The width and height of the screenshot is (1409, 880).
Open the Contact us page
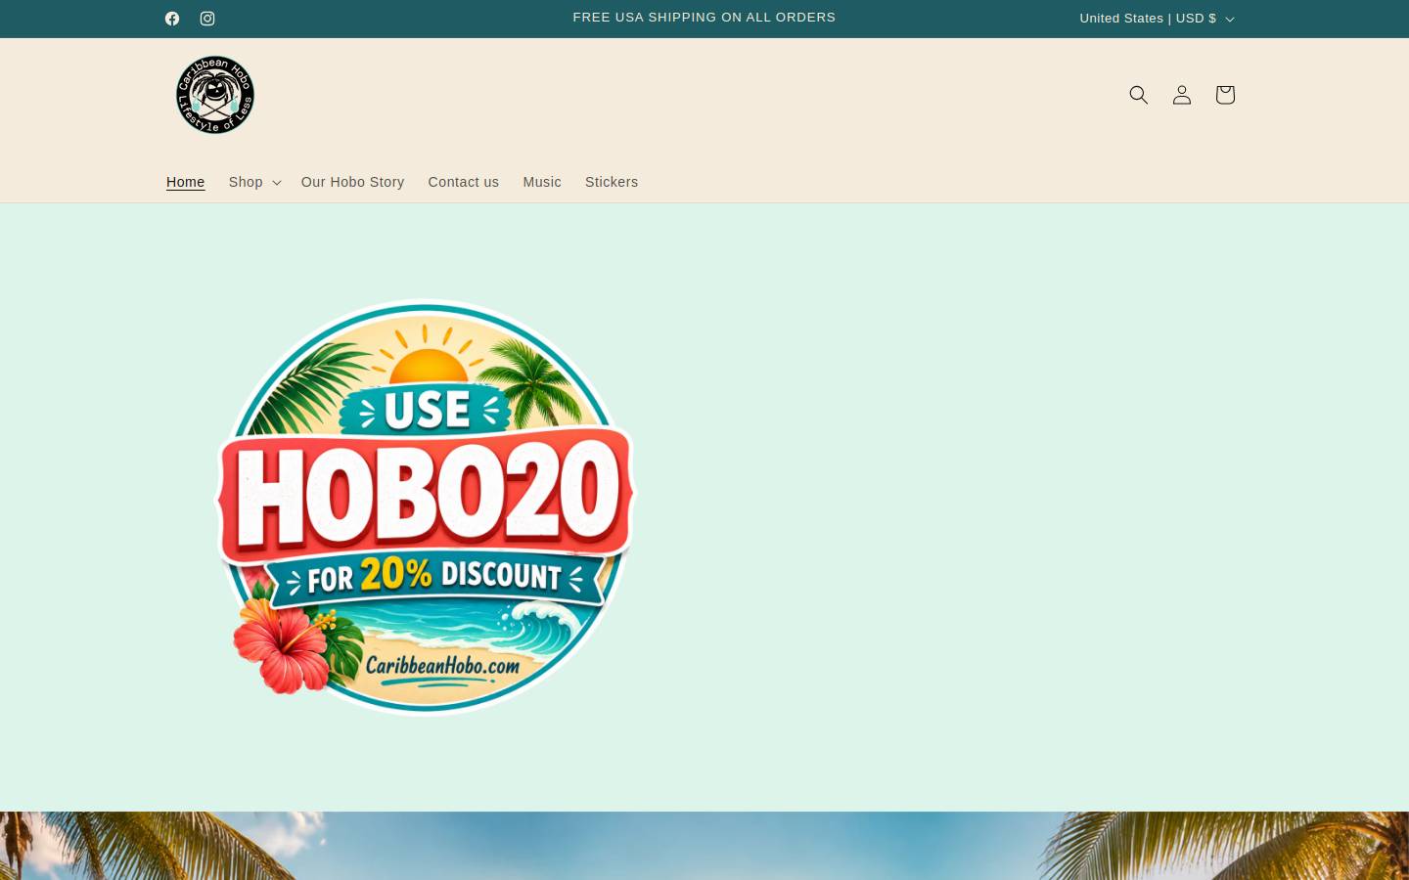[x=464, y=182]
